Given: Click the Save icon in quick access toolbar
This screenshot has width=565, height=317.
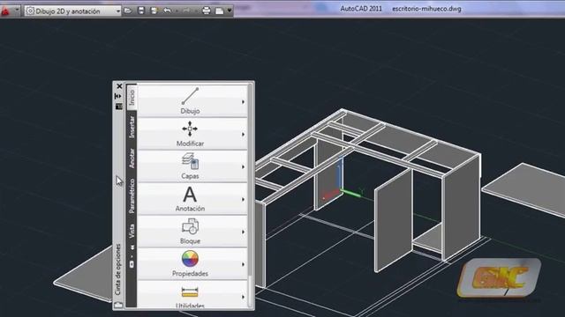Looking at the screenshot, I should (x=141, y=11).
